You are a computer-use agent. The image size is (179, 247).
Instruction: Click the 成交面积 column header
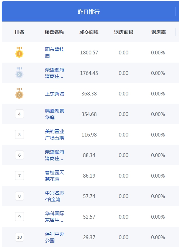click(x=89, y=32)
